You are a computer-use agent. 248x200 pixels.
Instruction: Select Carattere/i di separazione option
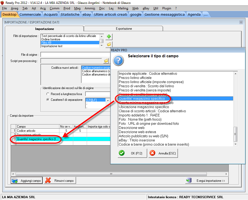point(48,99)
